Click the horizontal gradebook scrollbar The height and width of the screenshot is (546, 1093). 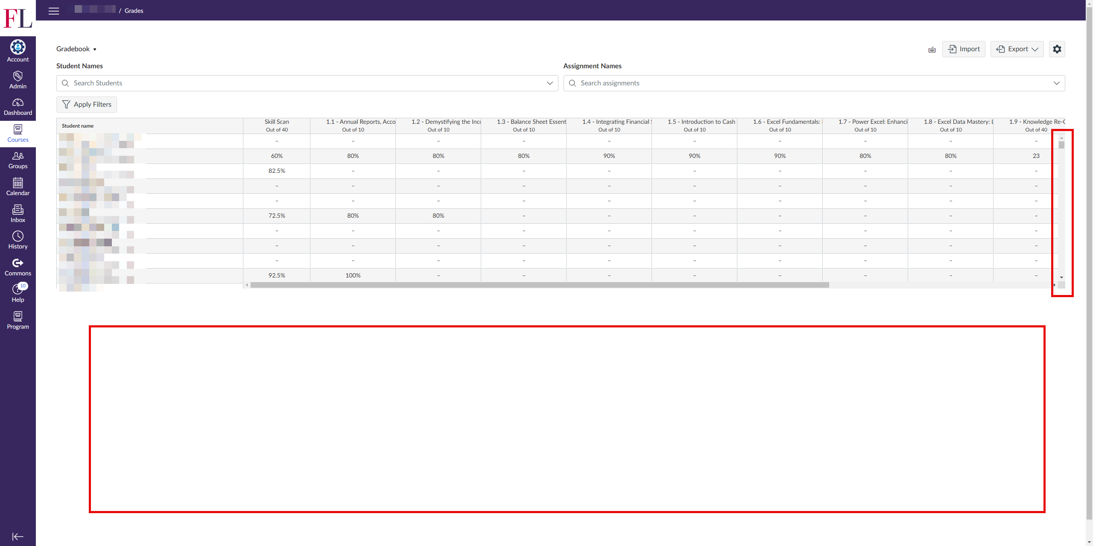pyautogui.click(x=540, y=285)
